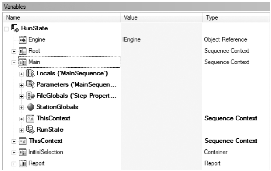The height and width of the screenshot is (171, 271).
Task: Click the Value column header
Action: click(161, 17)
